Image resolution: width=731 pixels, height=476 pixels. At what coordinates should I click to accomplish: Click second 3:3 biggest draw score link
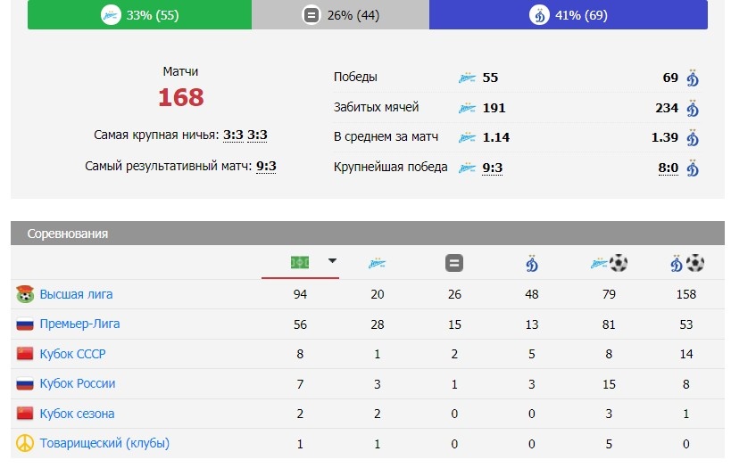click(257, 135)
